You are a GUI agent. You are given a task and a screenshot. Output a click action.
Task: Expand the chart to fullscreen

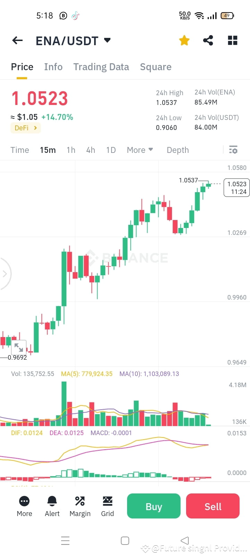(x=19, y=347)
